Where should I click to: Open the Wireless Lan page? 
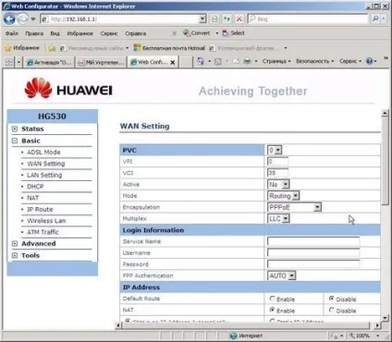[46, 221]
